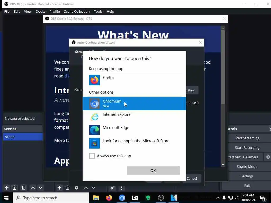
Task: Open File Explorer from taskbar
Action: click(x=96, y=198)
